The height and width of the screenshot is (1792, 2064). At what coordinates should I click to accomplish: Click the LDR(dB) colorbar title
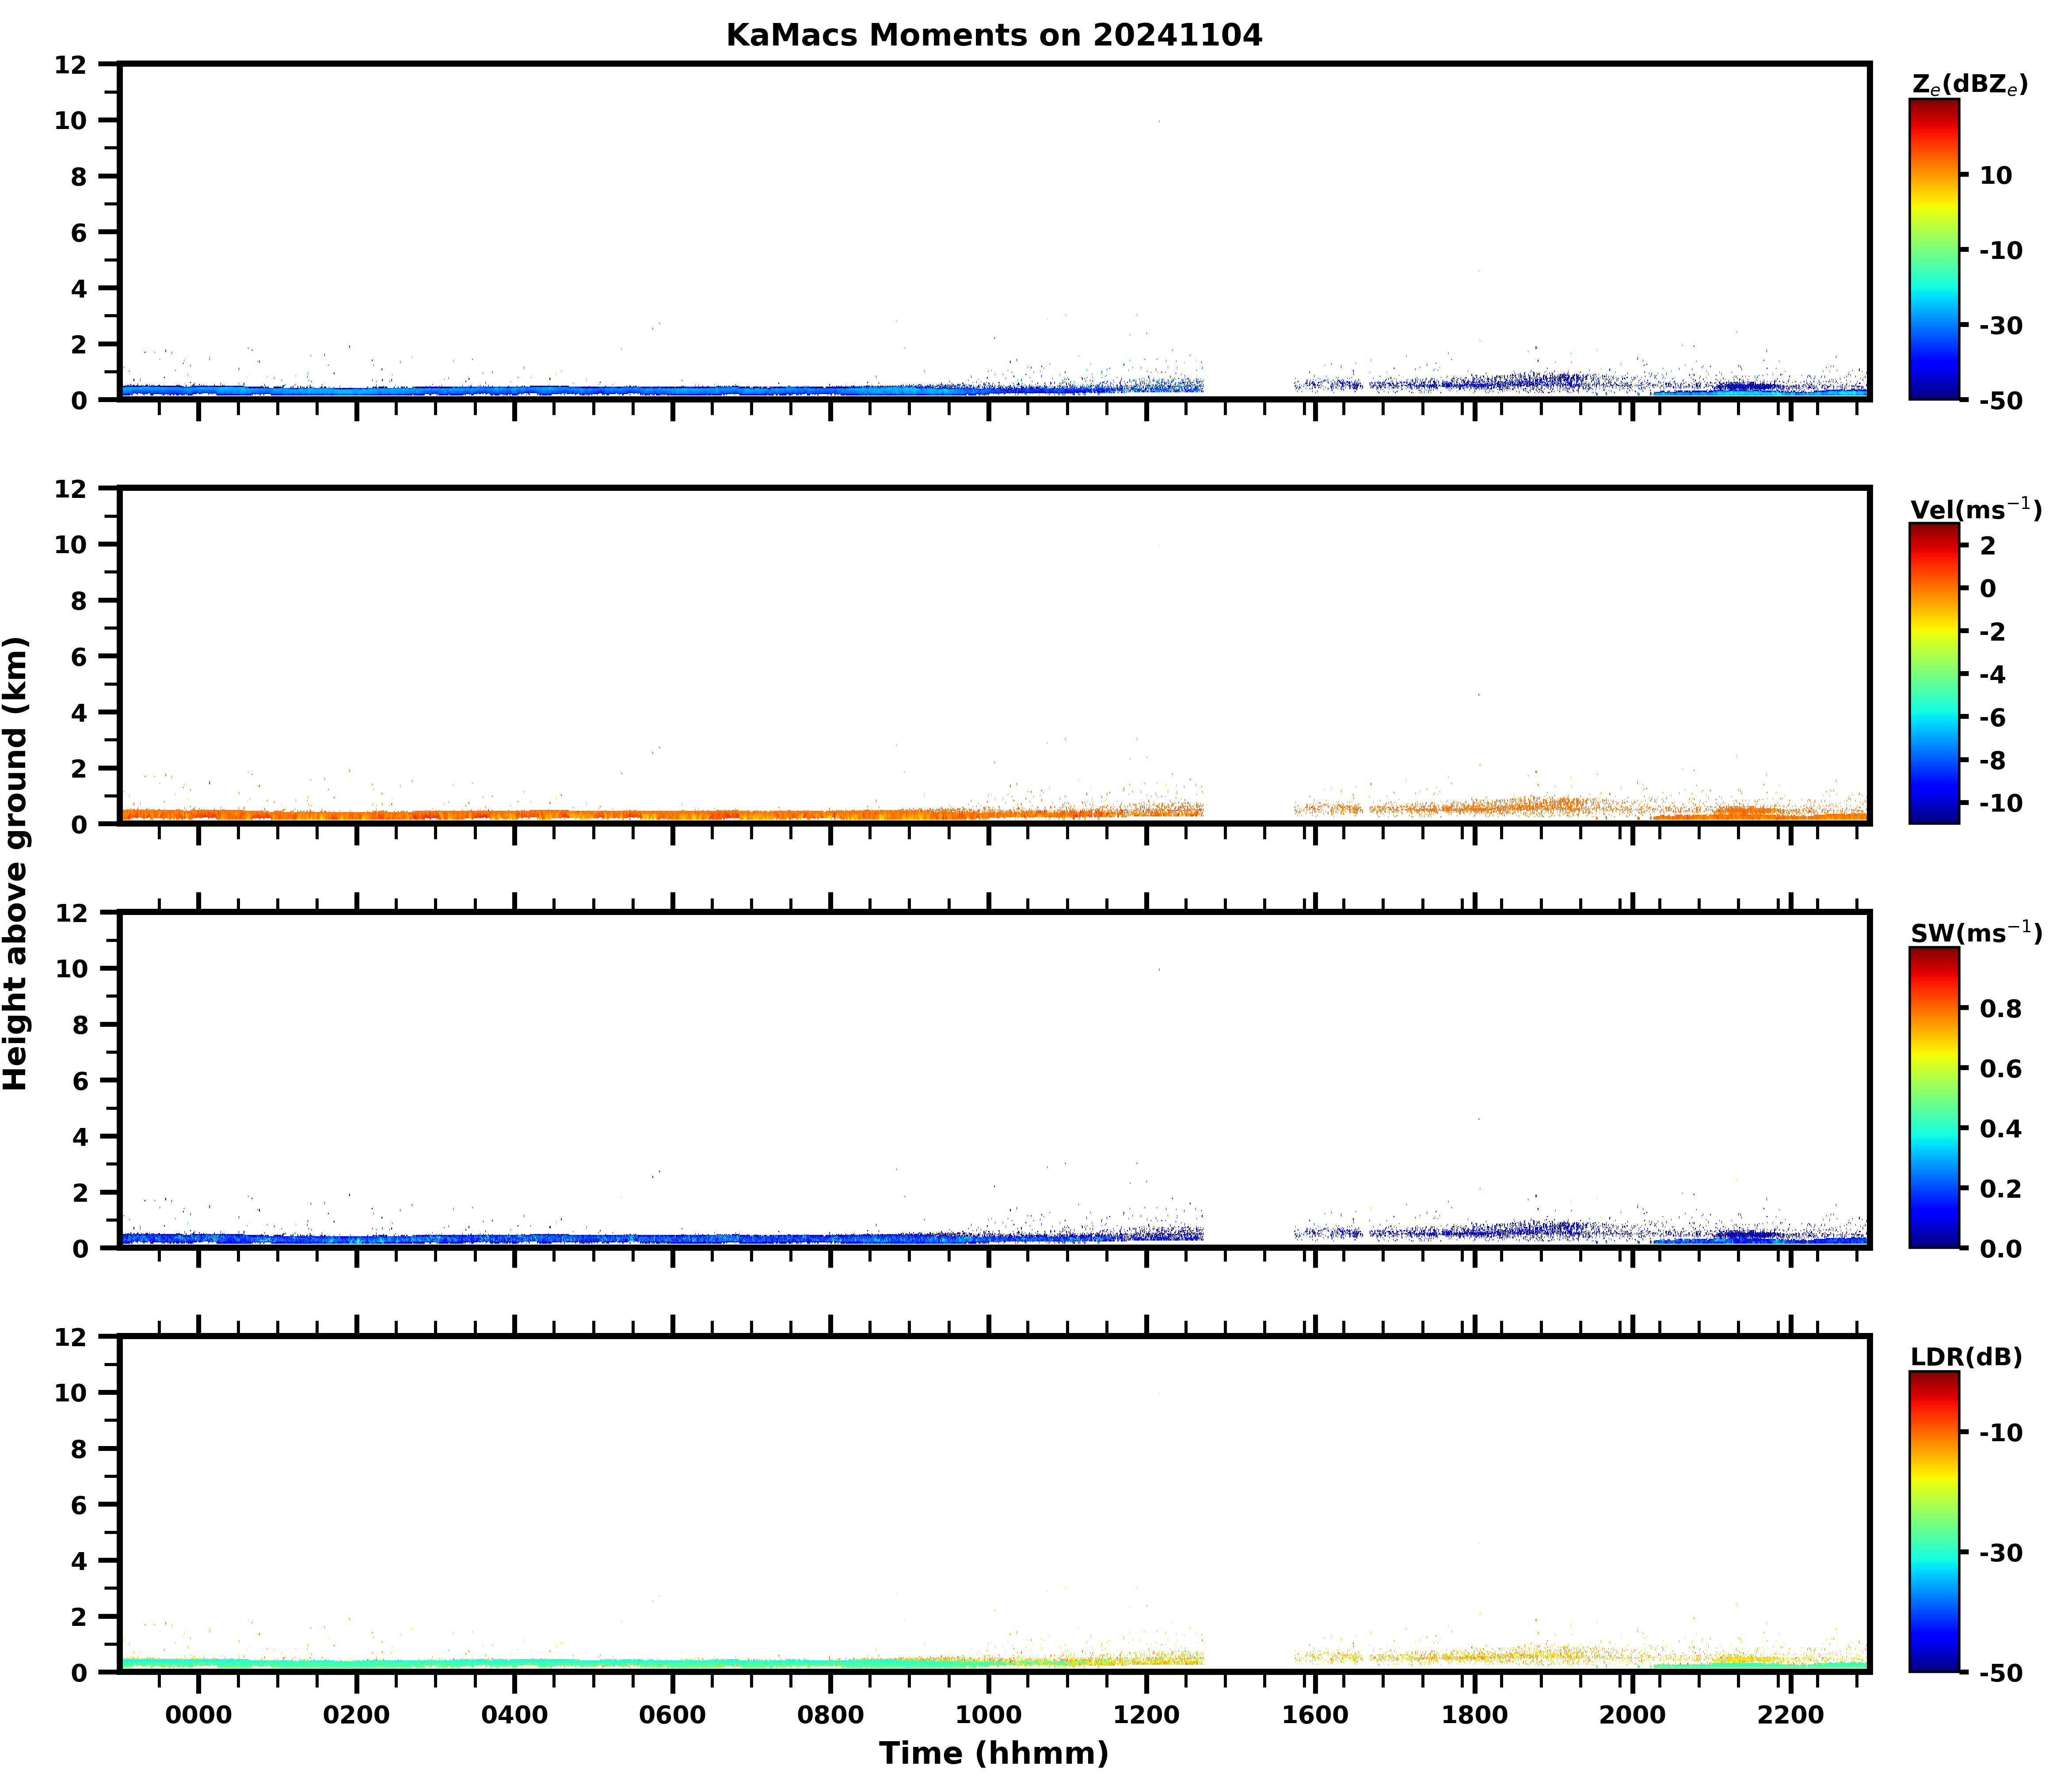click(x=1966, y=1357)
